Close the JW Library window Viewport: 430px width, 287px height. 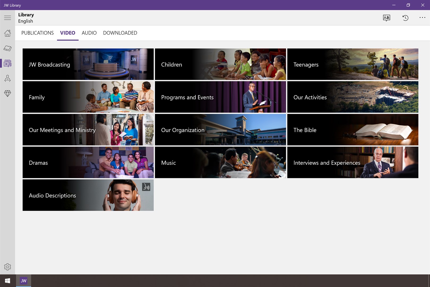[x=423, y=5]
